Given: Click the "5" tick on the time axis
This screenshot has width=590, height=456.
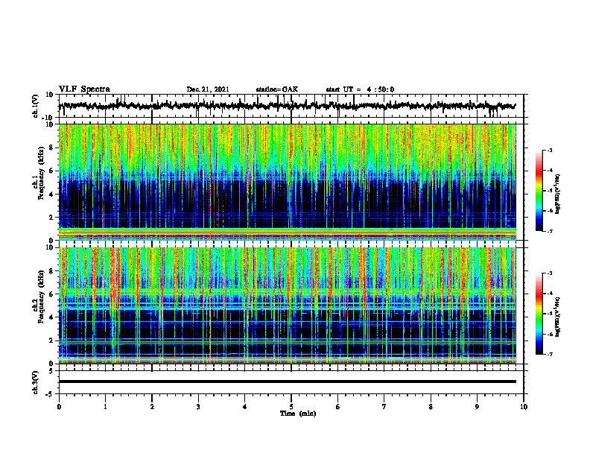Looking at the screenshot, I should click(x=291, y=407).
